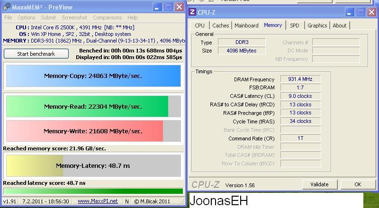Click the empty Row To Column field

tap(300, 164)
